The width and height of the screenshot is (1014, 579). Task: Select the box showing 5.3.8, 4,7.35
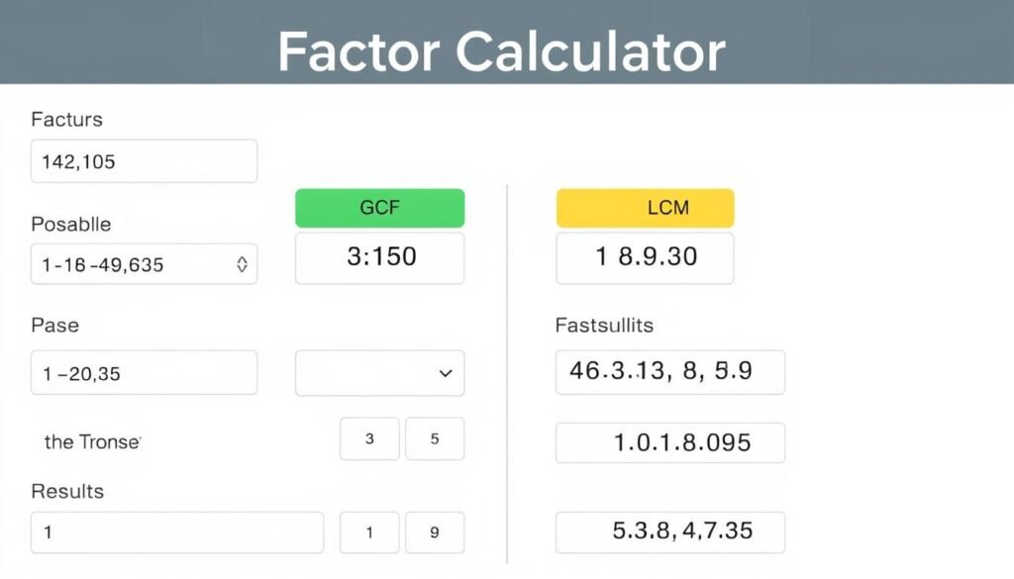tap(669, 531)
